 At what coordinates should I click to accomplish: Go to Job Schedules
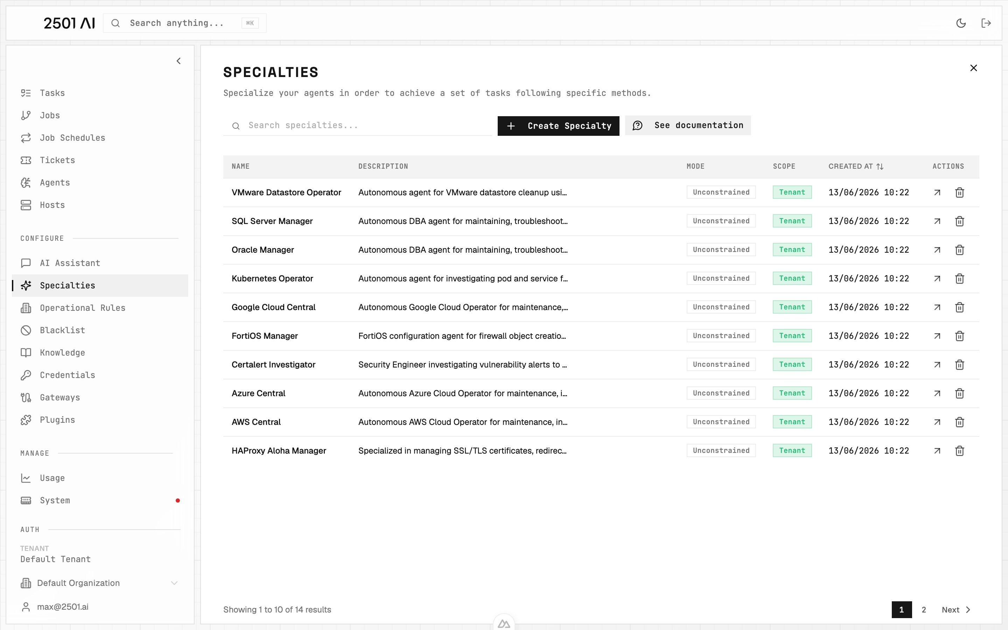100,138
